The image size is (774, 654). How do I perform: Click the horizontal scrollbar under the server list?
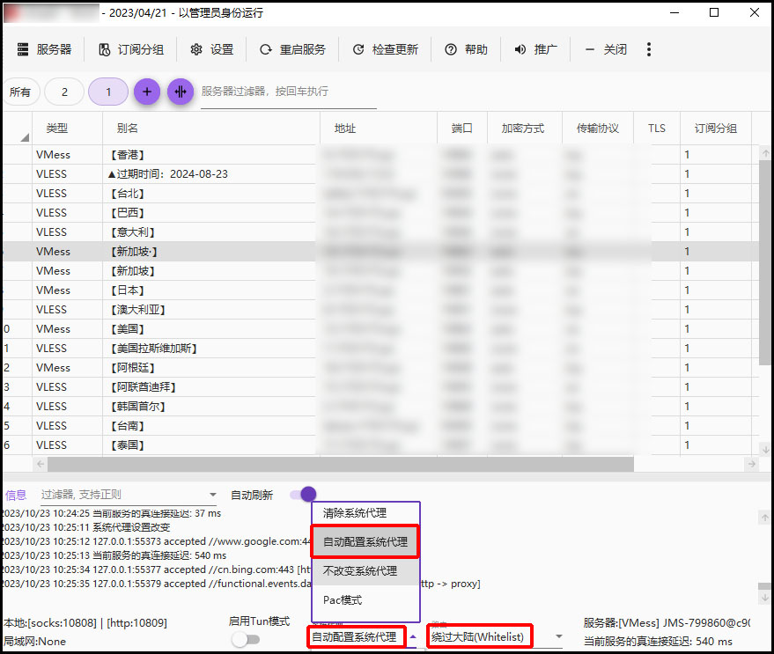[340, 464]
